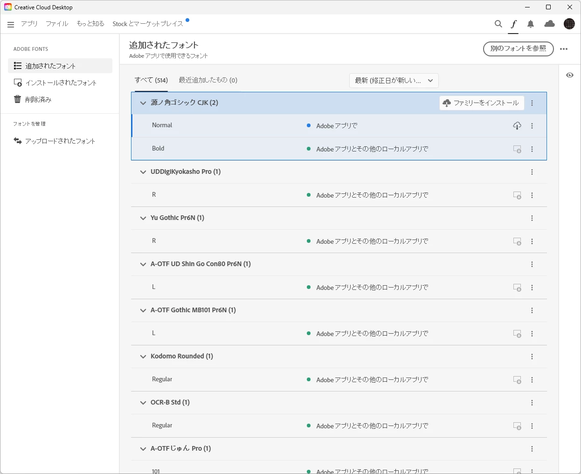Screen dimensions: 581x474
Task: Open the fonts icon in the header
Action: click(513, 24)
